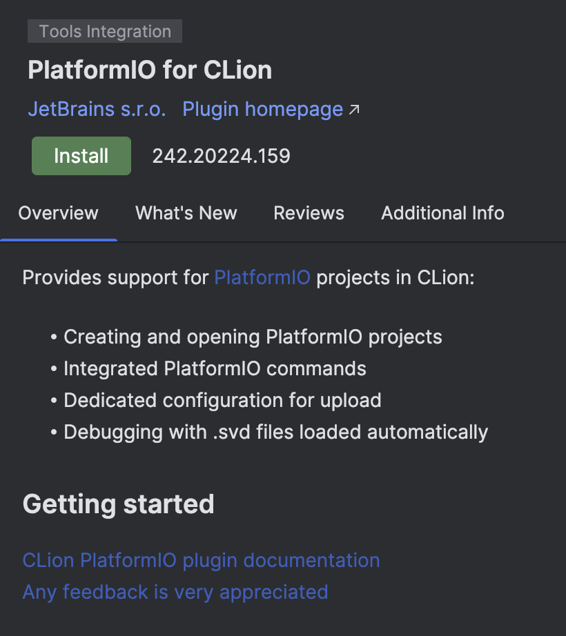Screen dimensions: 566x636
Task: View the Additional Info tab
Action: [442, 213]
